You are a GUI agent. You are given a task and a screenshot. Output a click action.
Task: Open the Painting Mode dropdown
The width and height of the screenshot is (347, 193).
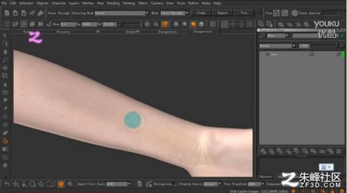(122, 13)
